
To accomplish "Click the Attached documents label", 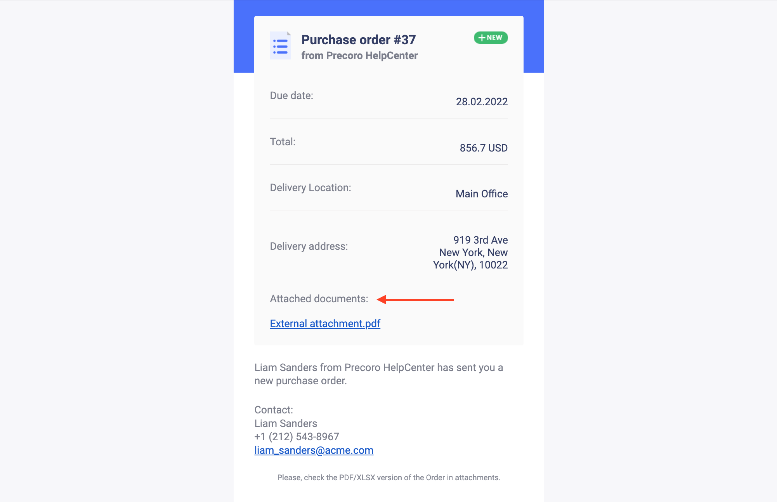I will coord(319,299).
